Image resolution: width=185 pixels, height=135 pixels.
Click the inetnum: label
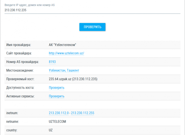coord(12,113)
